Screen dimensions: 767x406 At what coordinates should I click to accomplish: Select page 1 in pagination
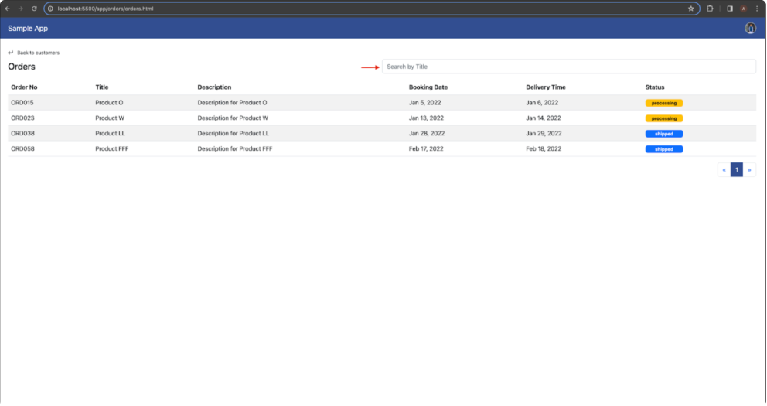(x=737, y=169)
